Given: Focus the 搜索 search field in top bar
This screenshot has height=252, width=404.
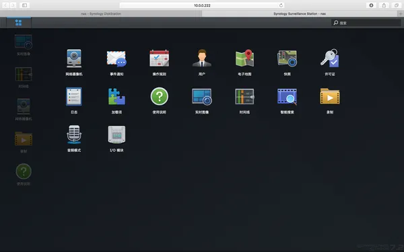Looking at the screenshot, I should click(366, 23).
